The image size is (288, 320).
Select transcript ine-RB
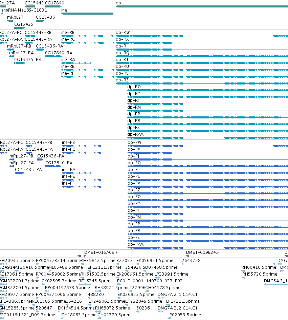87,36
